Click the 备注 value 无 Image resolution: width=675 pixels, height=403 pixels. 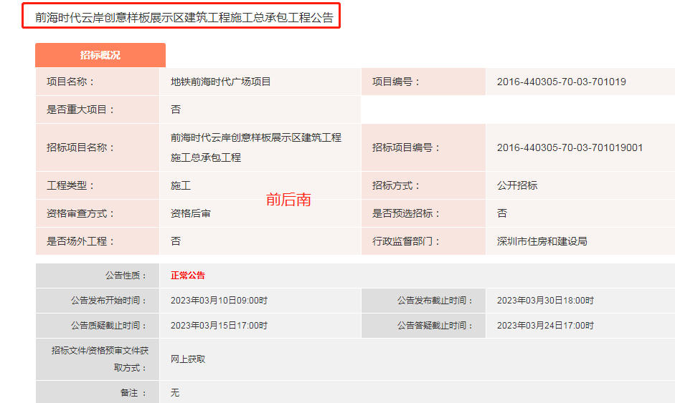pyautogui.click(x=175, y=393)
